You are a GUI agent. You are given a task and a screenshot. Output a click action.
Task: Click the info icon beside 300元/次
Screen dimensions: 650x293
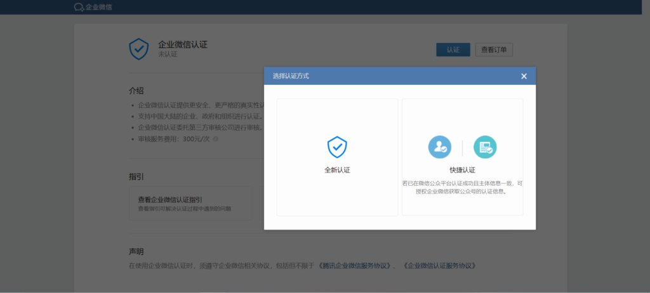coord(216,140)
